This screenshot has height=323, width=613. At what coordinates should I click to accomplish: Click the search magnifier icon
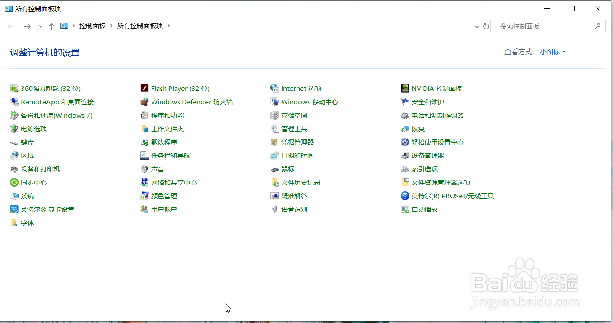(x=598, y=26)
